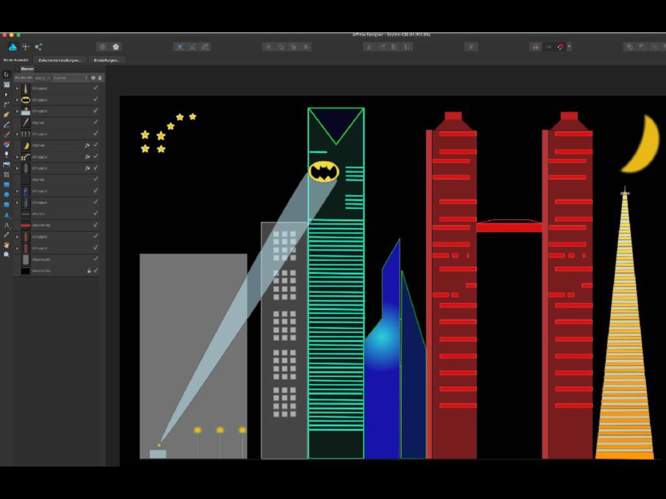Open the Normal blend mode dropdown

(x=70, y=78)
